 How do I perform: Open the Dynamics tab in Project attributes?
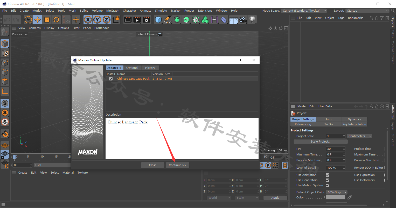pos(354,119)
